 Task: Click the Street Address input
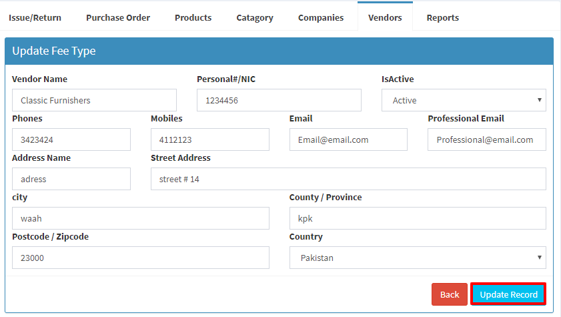pos(348,179)
